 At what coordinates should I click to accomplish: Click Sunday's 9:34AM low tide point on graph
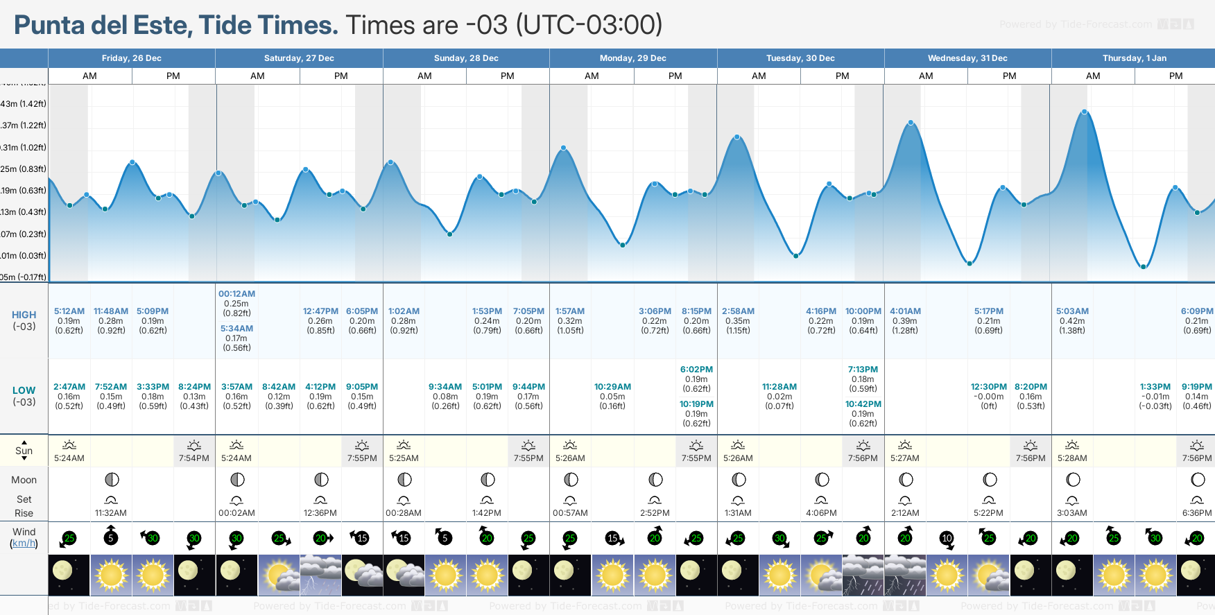[x=450, y=234]
